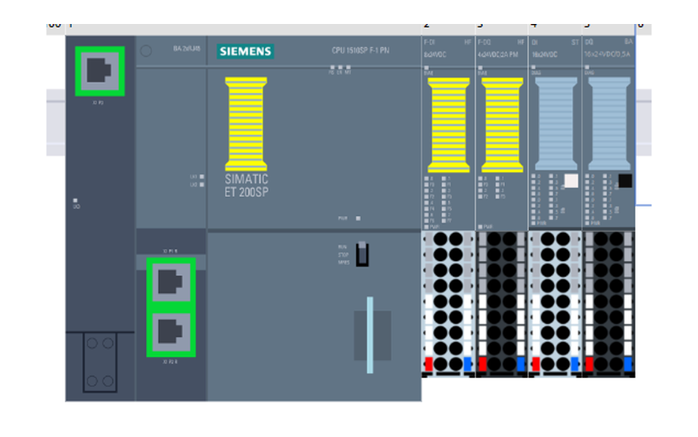Click the PWR LED on the CPU
This screenshot has height=437, width=698.
pyautogui.click(x=358, y=218)
